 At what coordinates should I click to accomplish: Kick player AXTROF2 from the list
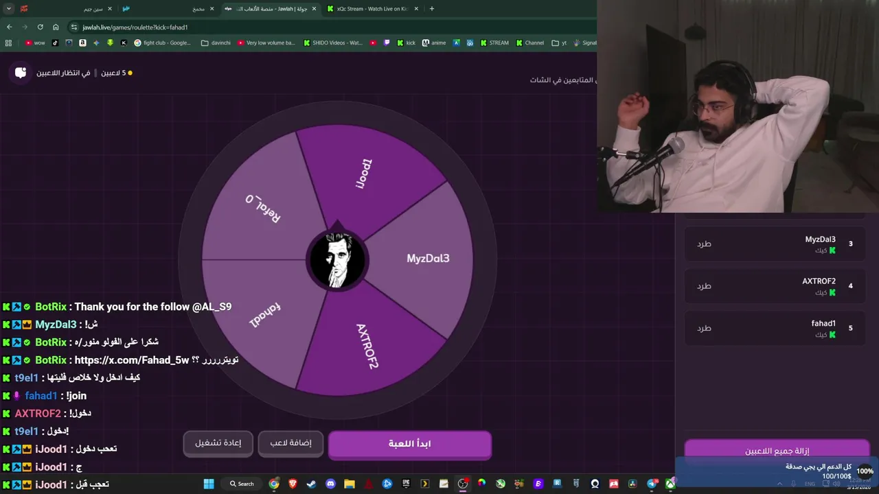[704, 286]
